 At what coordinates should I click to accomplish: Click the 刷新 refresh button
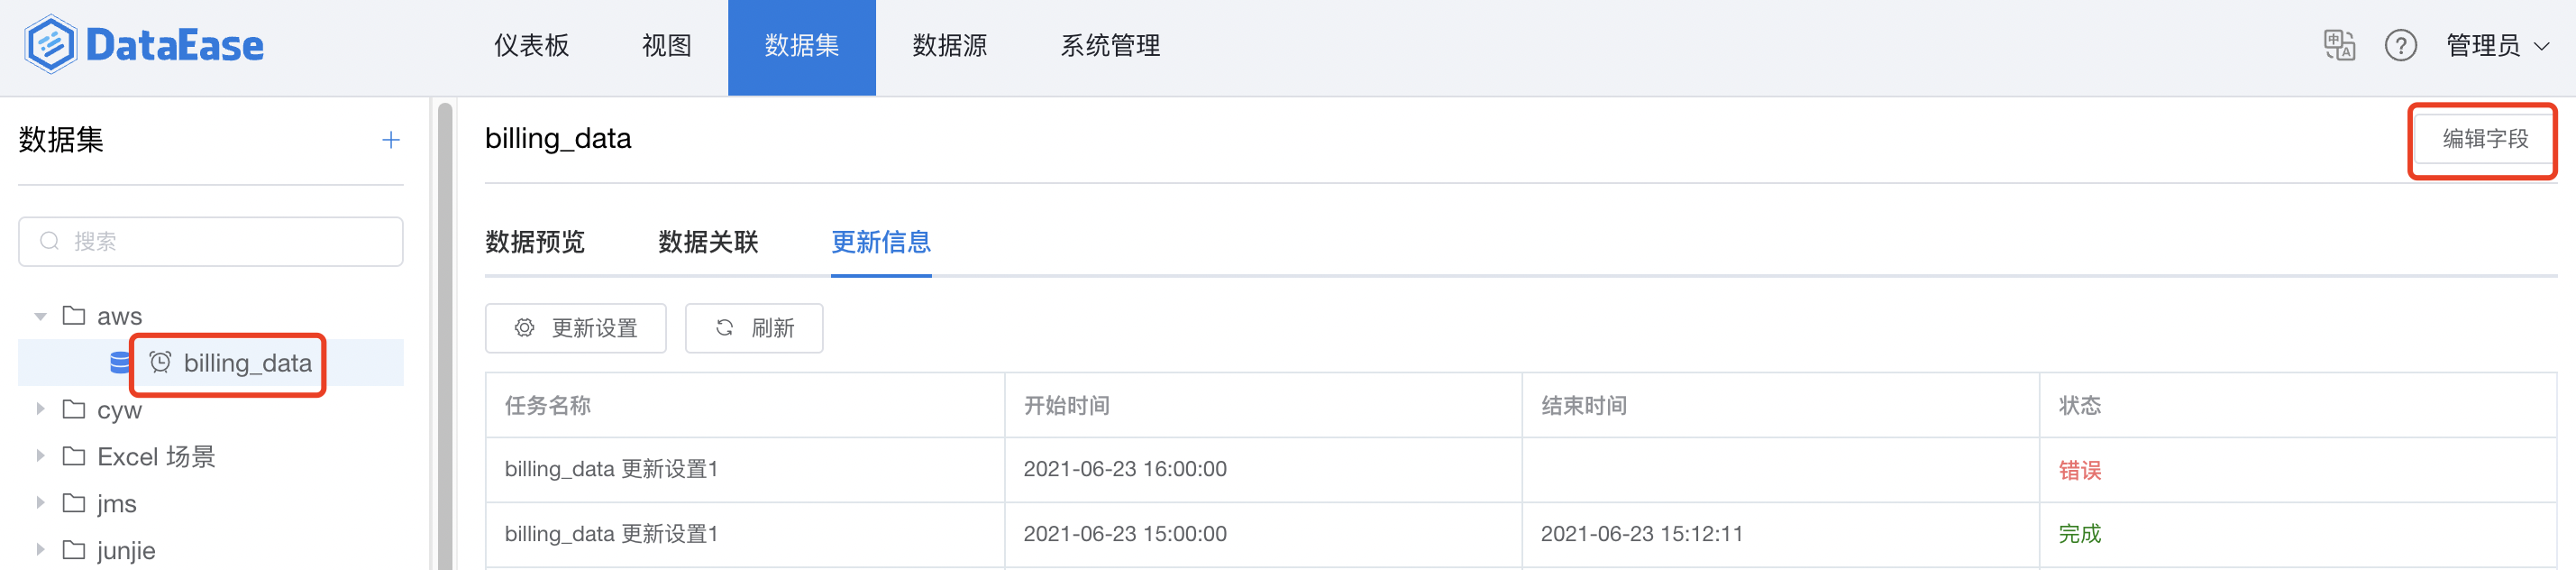(x=754, y=328)
